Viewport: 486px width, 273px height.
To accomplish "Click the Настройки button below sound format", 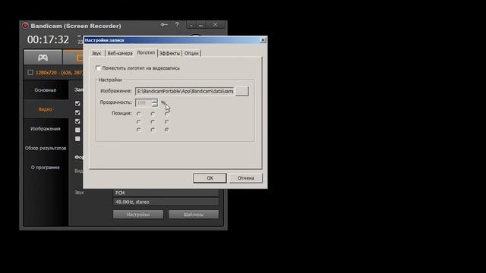I will [x=138, y=215].
